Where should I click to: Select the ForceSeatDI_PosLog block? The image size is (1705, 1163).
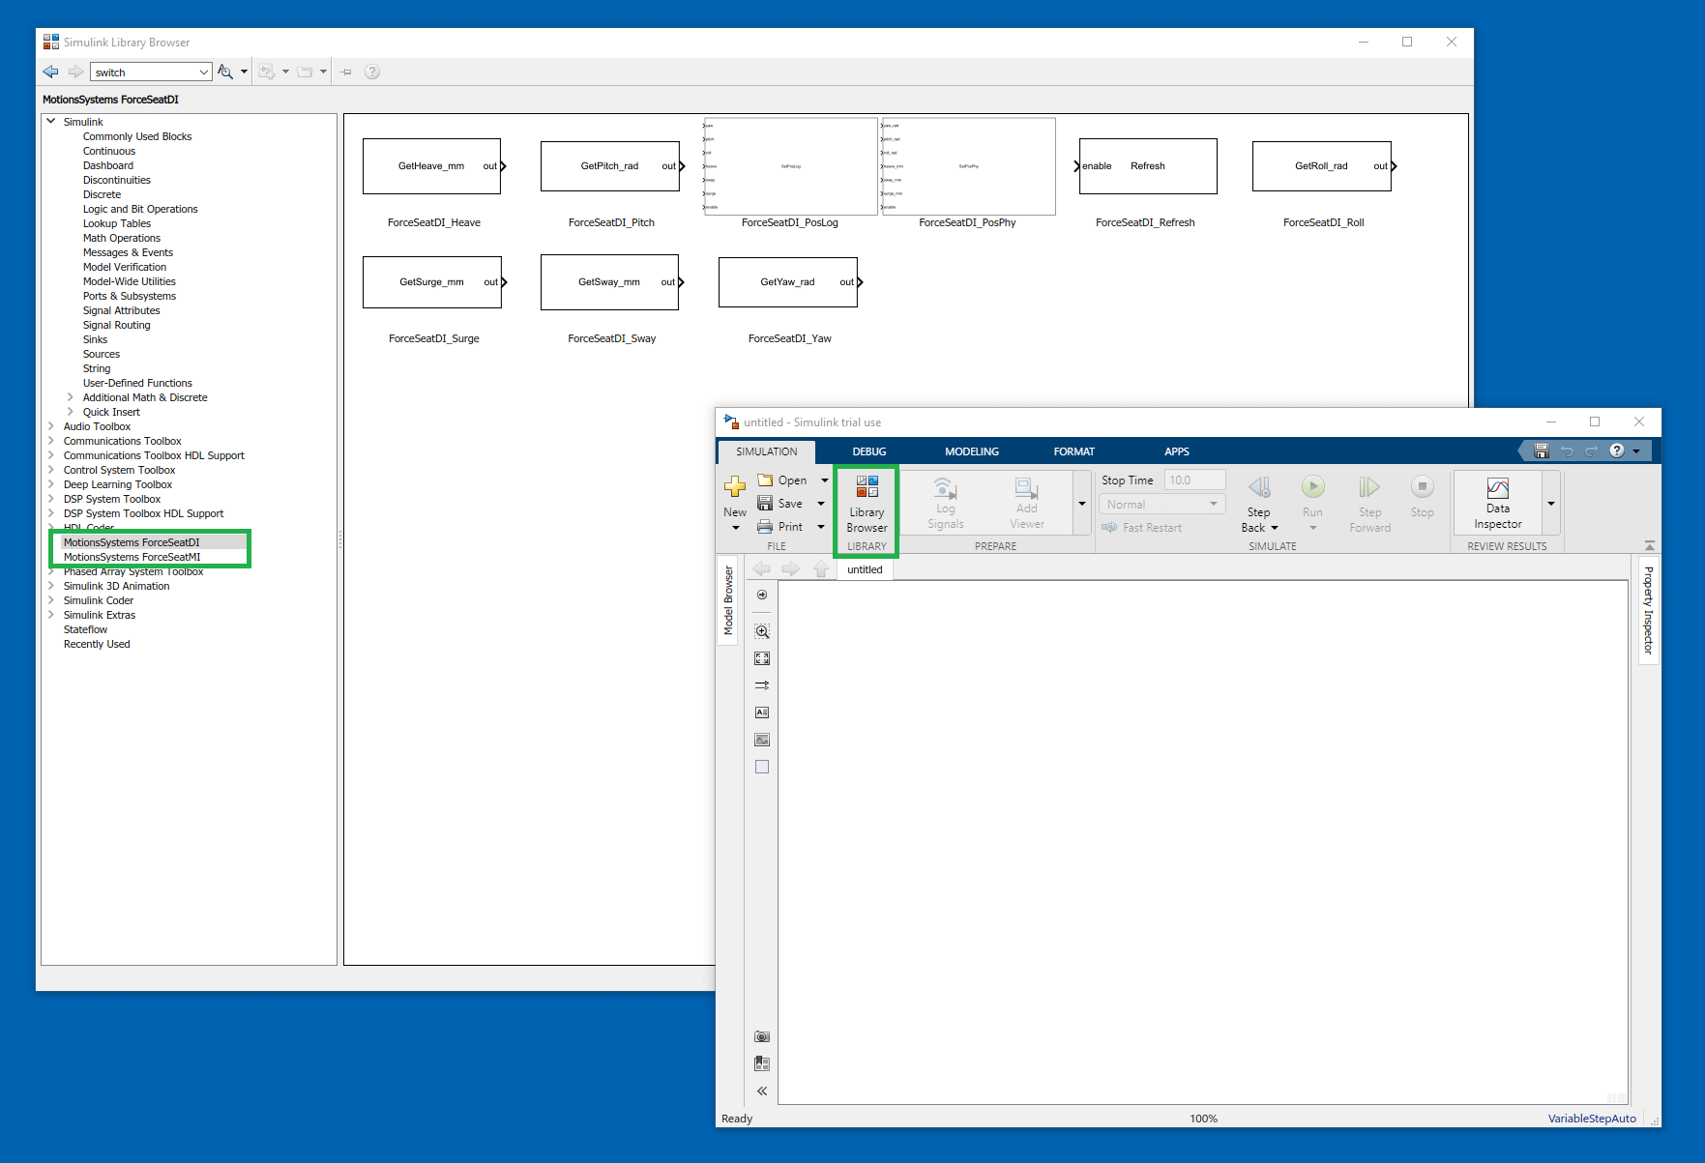790,166
